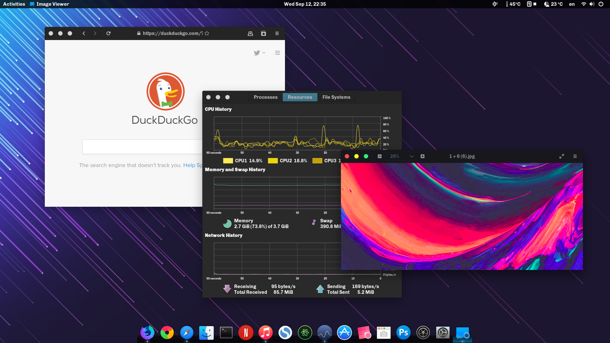This screenshot has height=343, width=610.
Task: Change CPU3 graph color swatch
Action: click(317, 161)
